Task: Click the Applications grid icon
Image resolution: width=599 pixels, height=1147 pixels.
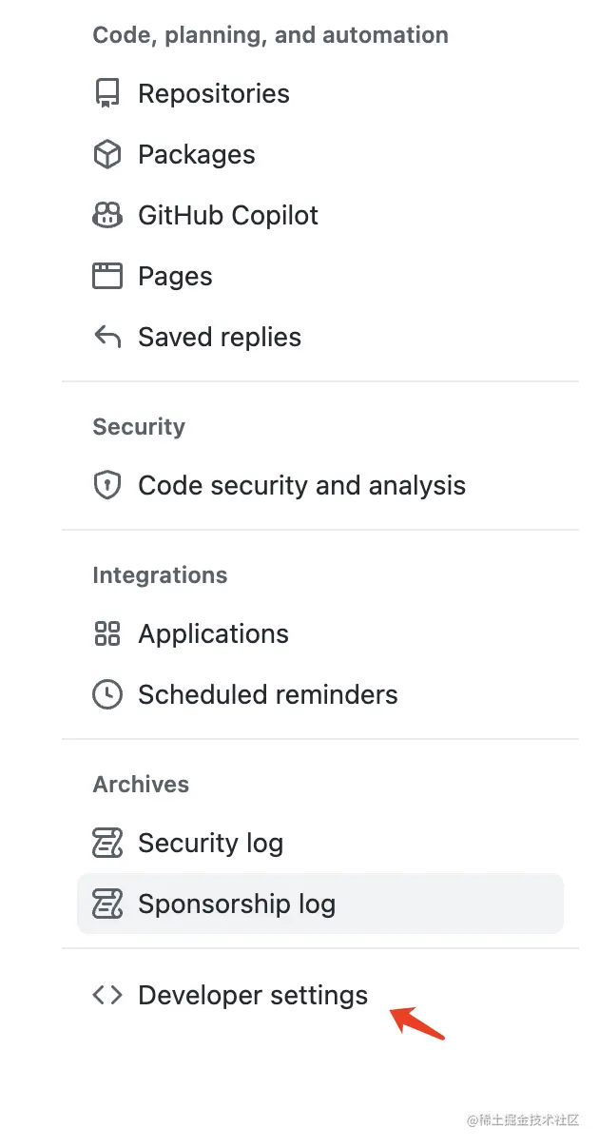Action: [107, 633]
